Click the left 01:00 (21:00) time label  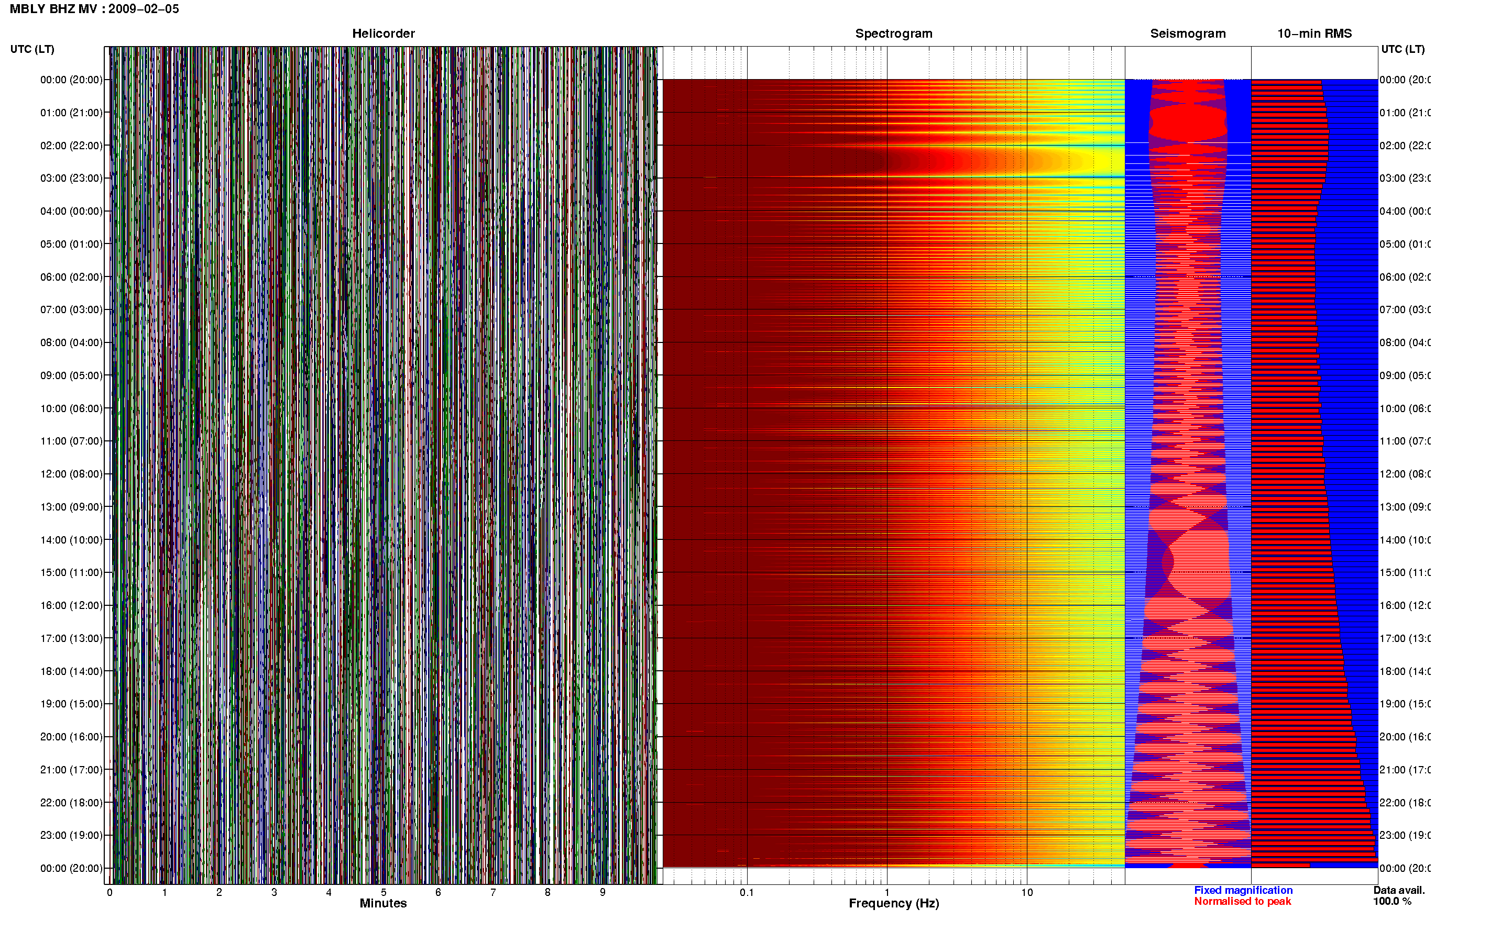tap(71, 113)
